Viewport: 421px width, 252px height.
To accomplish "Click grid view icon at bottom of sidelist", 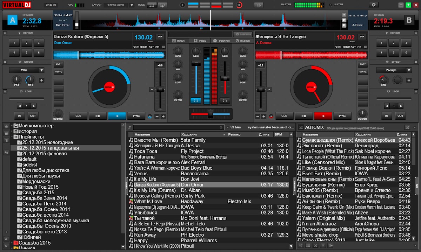I will (308, 246).
